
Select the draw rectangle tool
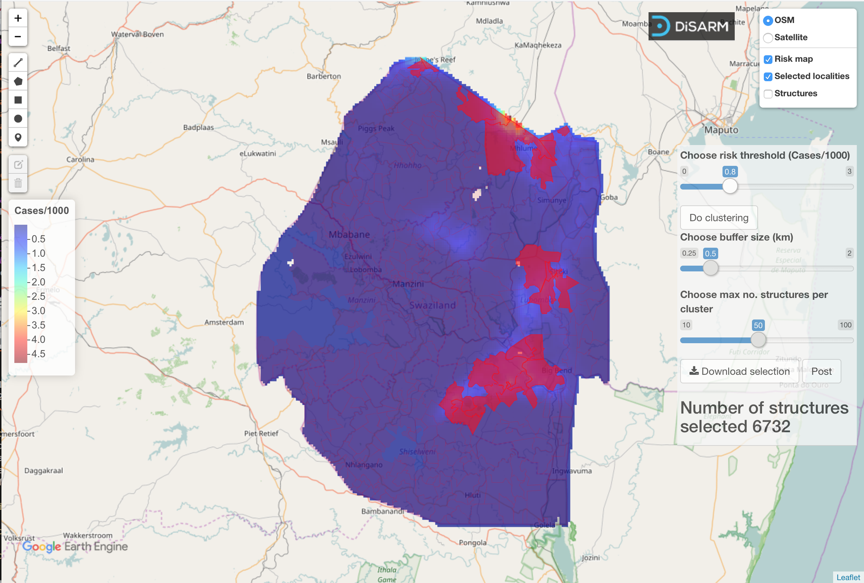(18, 100)
